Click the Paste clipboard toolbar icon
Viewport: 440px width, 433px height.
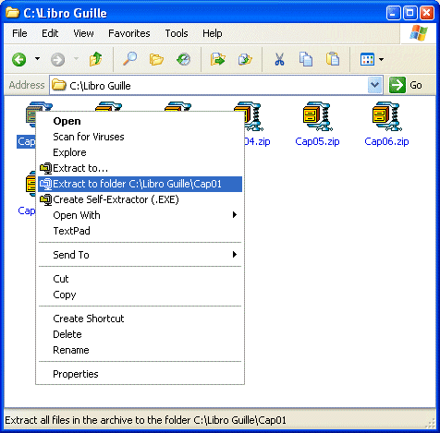pos(333,59)
